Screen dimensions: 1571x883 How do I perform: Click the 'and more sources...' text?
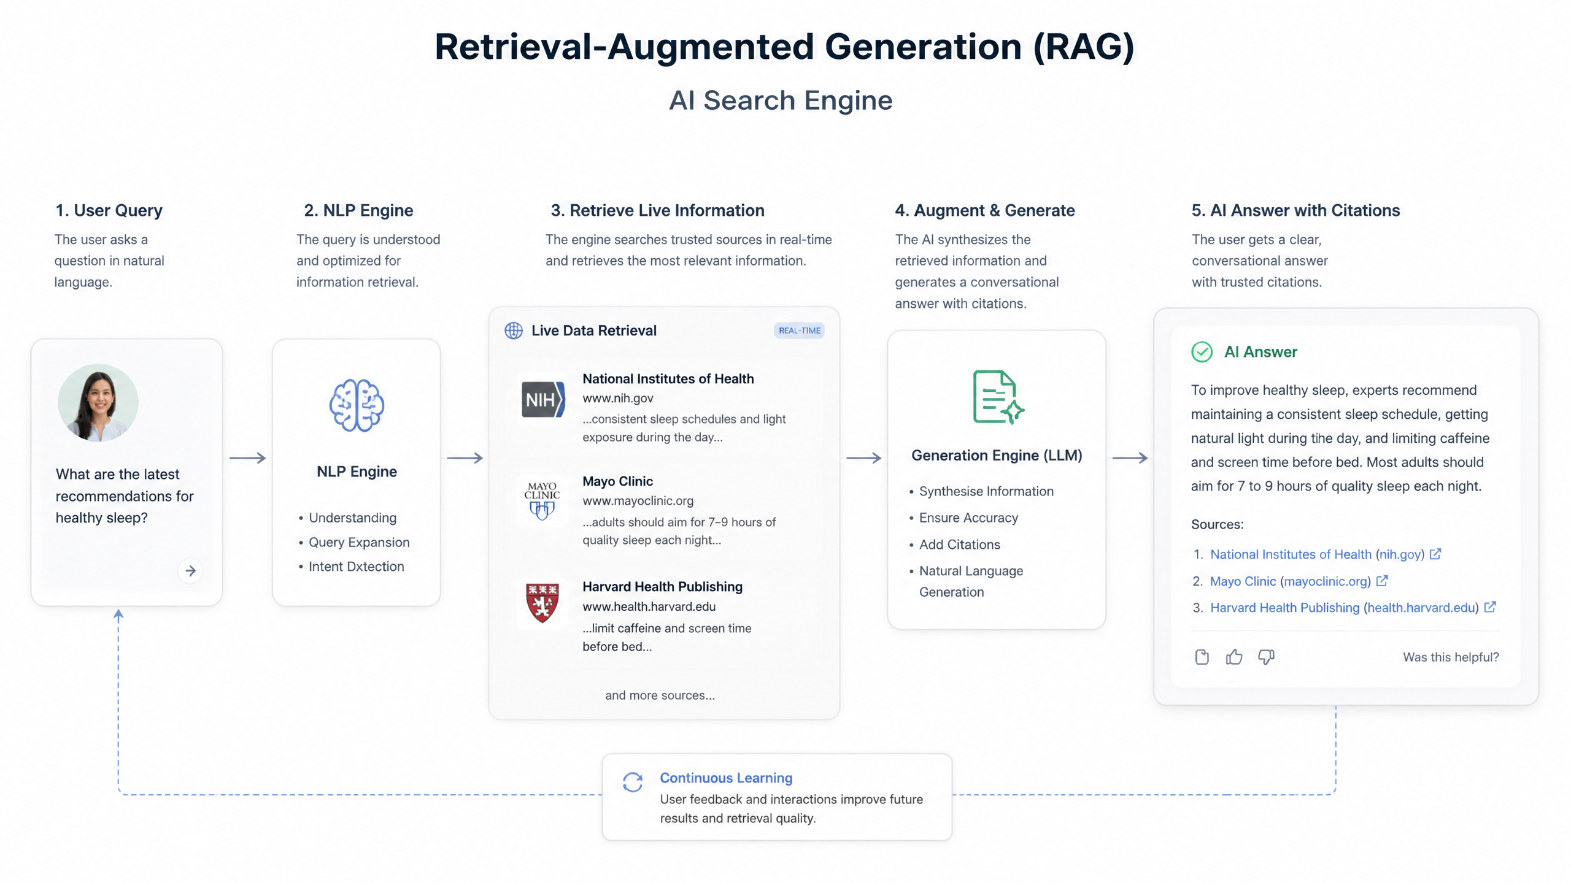660,695
